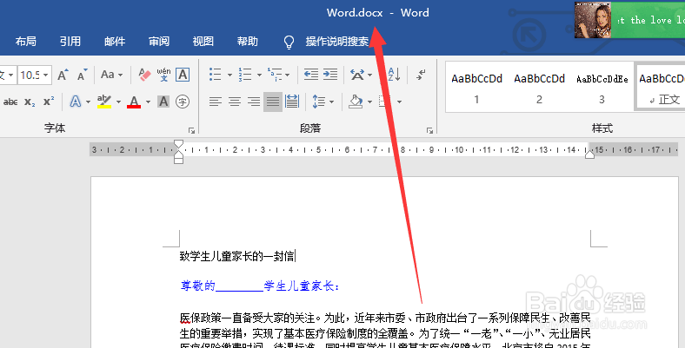
Task: Open the 字体 dialog launcher
Action: 191,130
